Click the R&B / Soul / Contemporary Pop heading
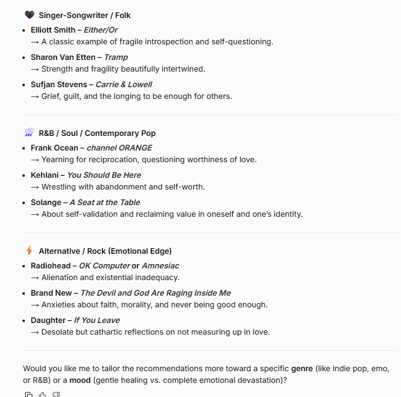This screenshot has width=401, height=397. click(x=97, y=133)
